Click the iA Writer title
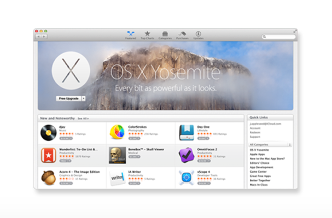 click(x=135, y=172)
